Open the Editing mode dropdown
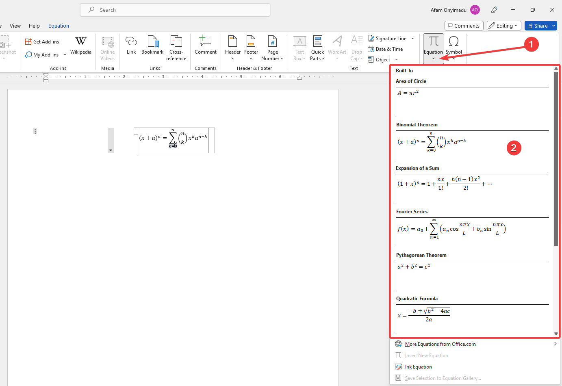Image resolution: width=562 pixels, height=386 pixels. (504, 26)
